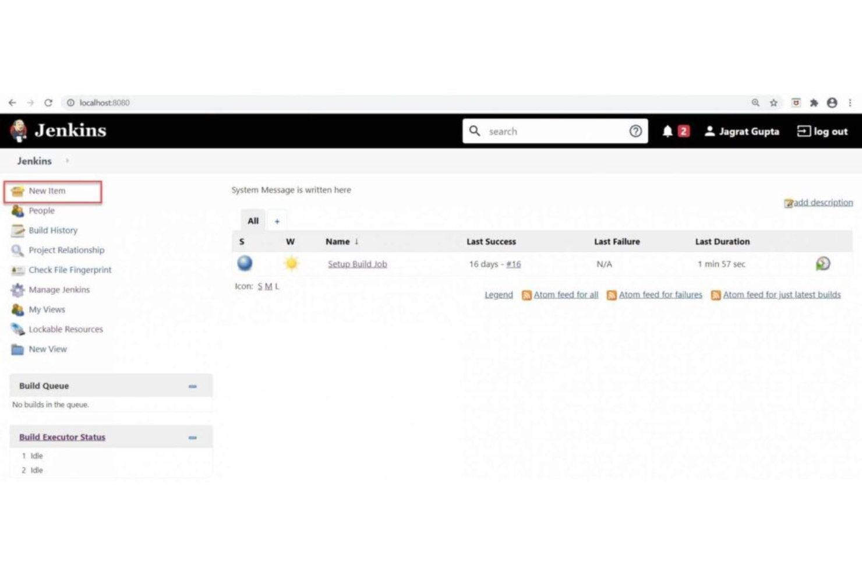Click the Project Relationship magnifier icon

[17, 251]
